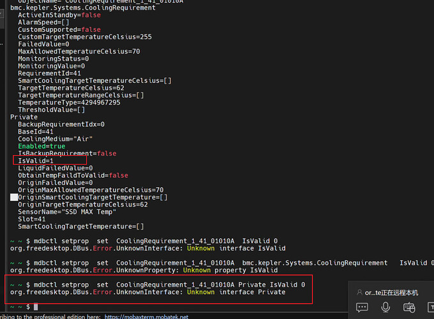
Task: Click the TemperatureType=4294967295 line
Action: pyautogui.click(x=69, y=103)
